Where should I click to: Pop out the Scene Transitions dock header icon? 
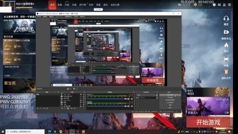157,92
